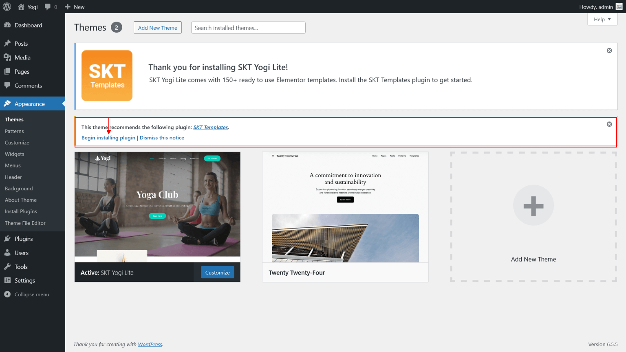Expand the Help dropdown tab
This screenshot has height=352, width=626.
602,19
